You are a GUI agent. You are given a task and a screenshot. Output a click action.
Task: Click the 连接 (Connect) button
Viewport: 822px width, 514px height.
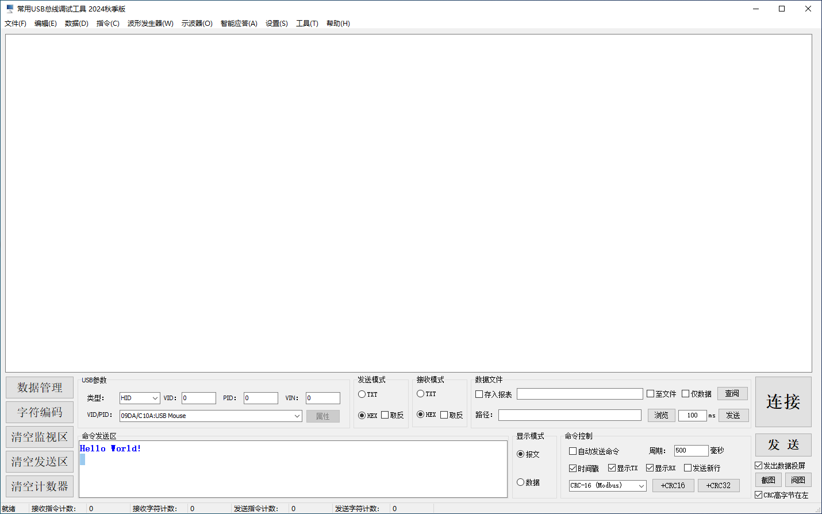783,402
